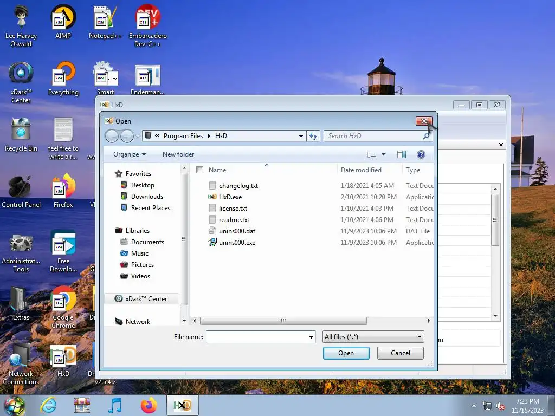Select Favorites in the navigation pane

pyautogui.click(x=138, y=174)
